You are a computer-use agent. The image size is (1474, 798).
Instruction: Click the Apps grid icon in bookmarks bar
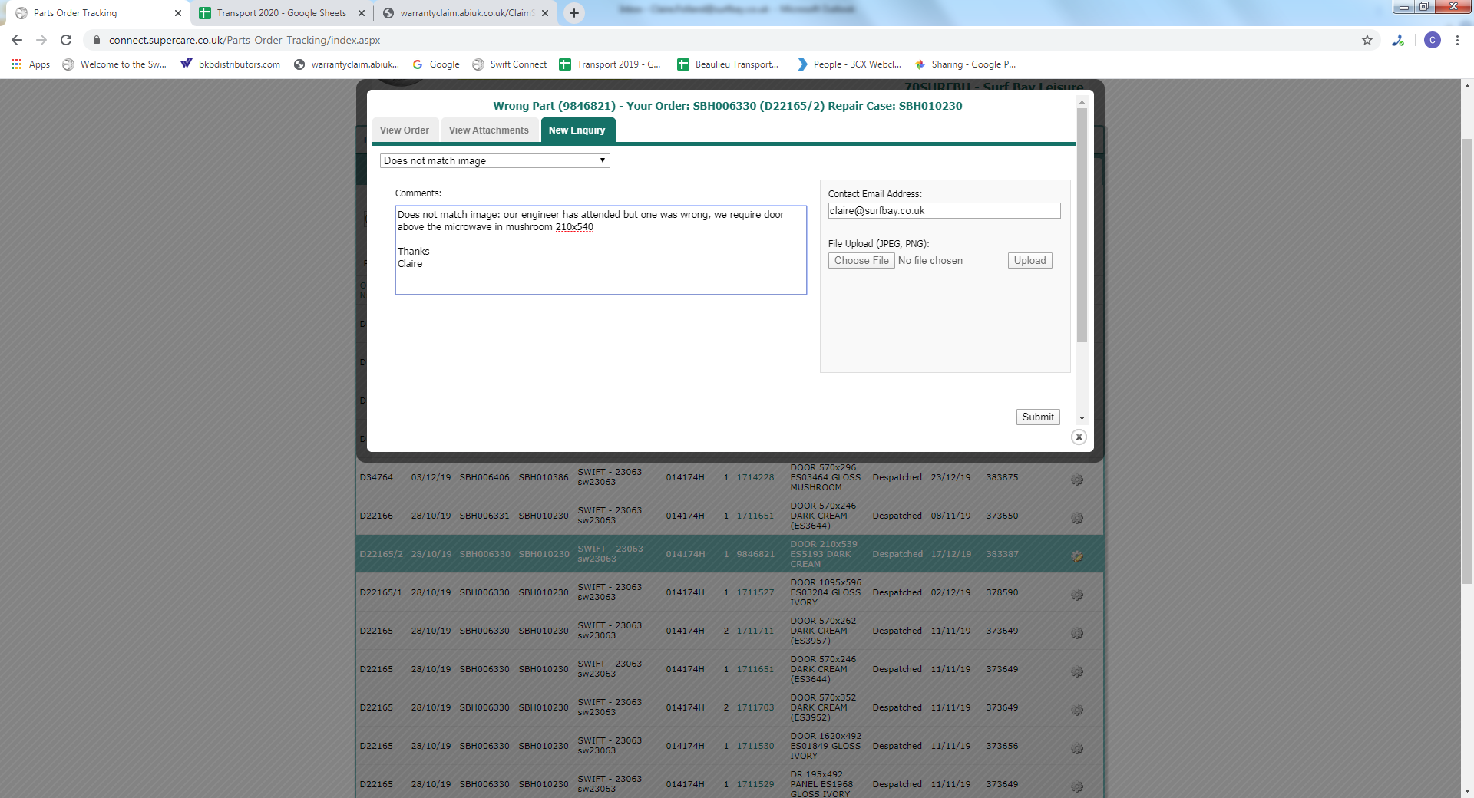pos(16,64)
